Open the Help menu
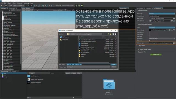The image size is (176, 99). click(32, 3)
